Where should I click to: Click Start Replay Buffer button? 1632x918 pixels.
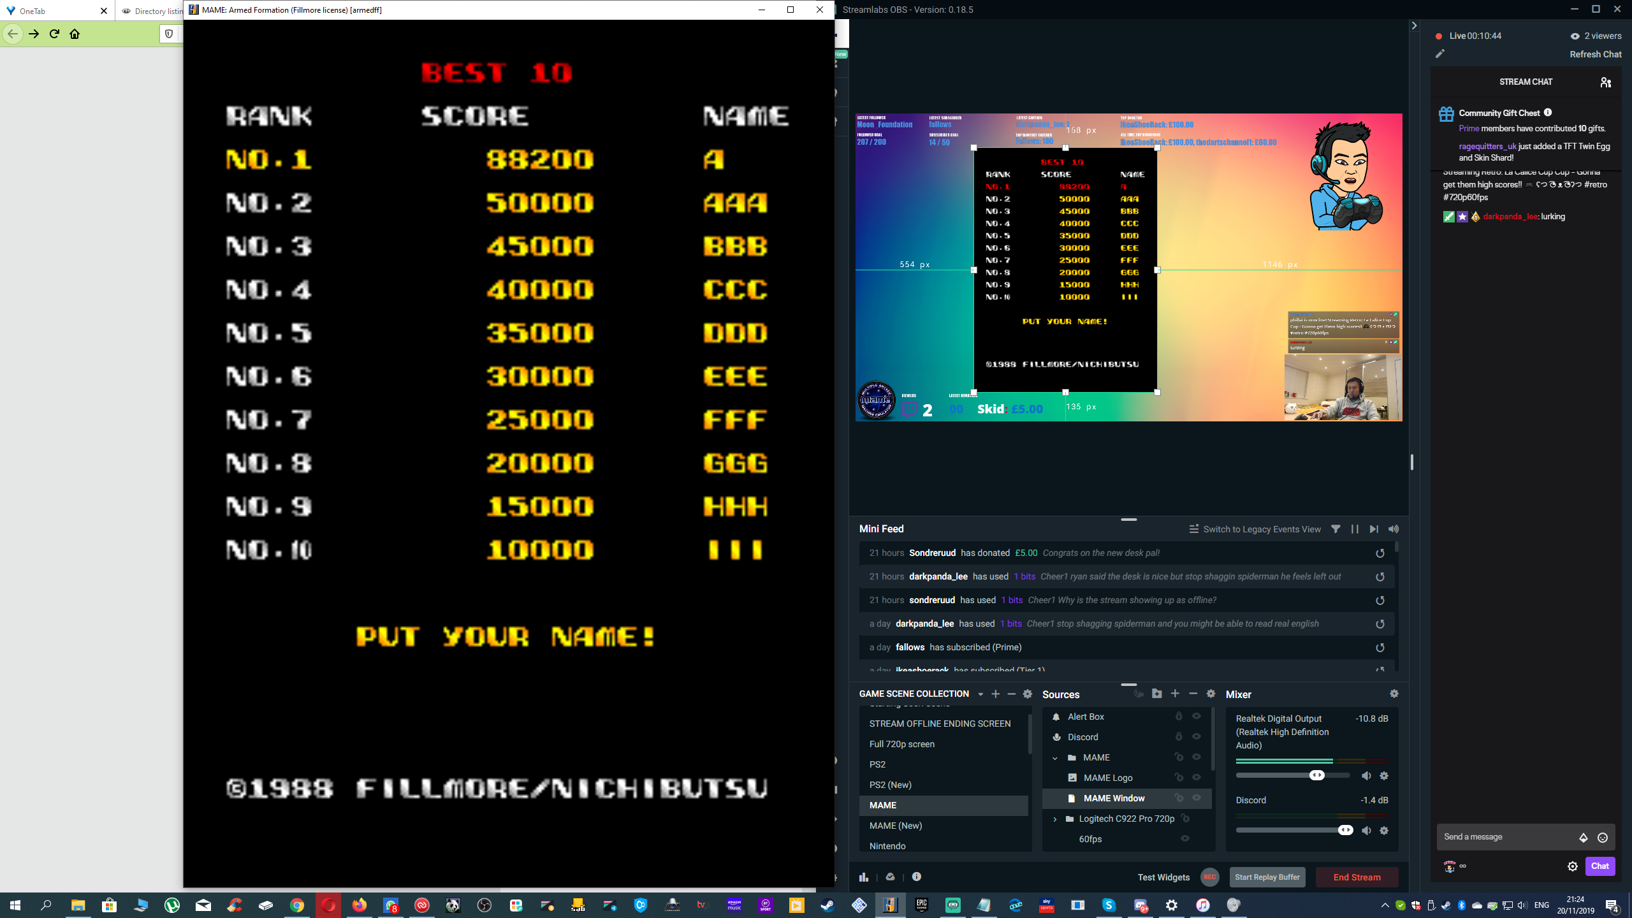pos(1267,877)
